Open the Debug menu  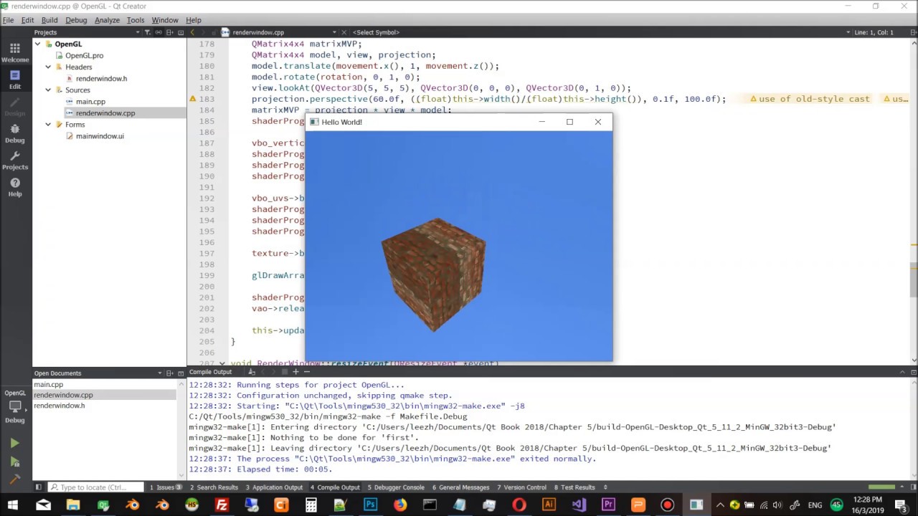pos(76,20)
